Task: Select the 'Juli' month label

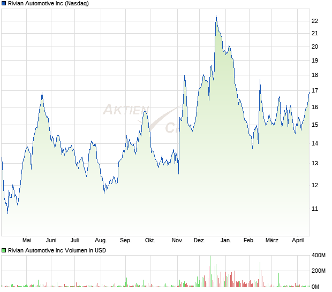Action: [x=75, y=241]
